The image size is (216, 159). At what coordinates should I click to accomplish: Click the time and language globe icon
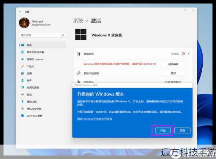[x=22, y=87]
